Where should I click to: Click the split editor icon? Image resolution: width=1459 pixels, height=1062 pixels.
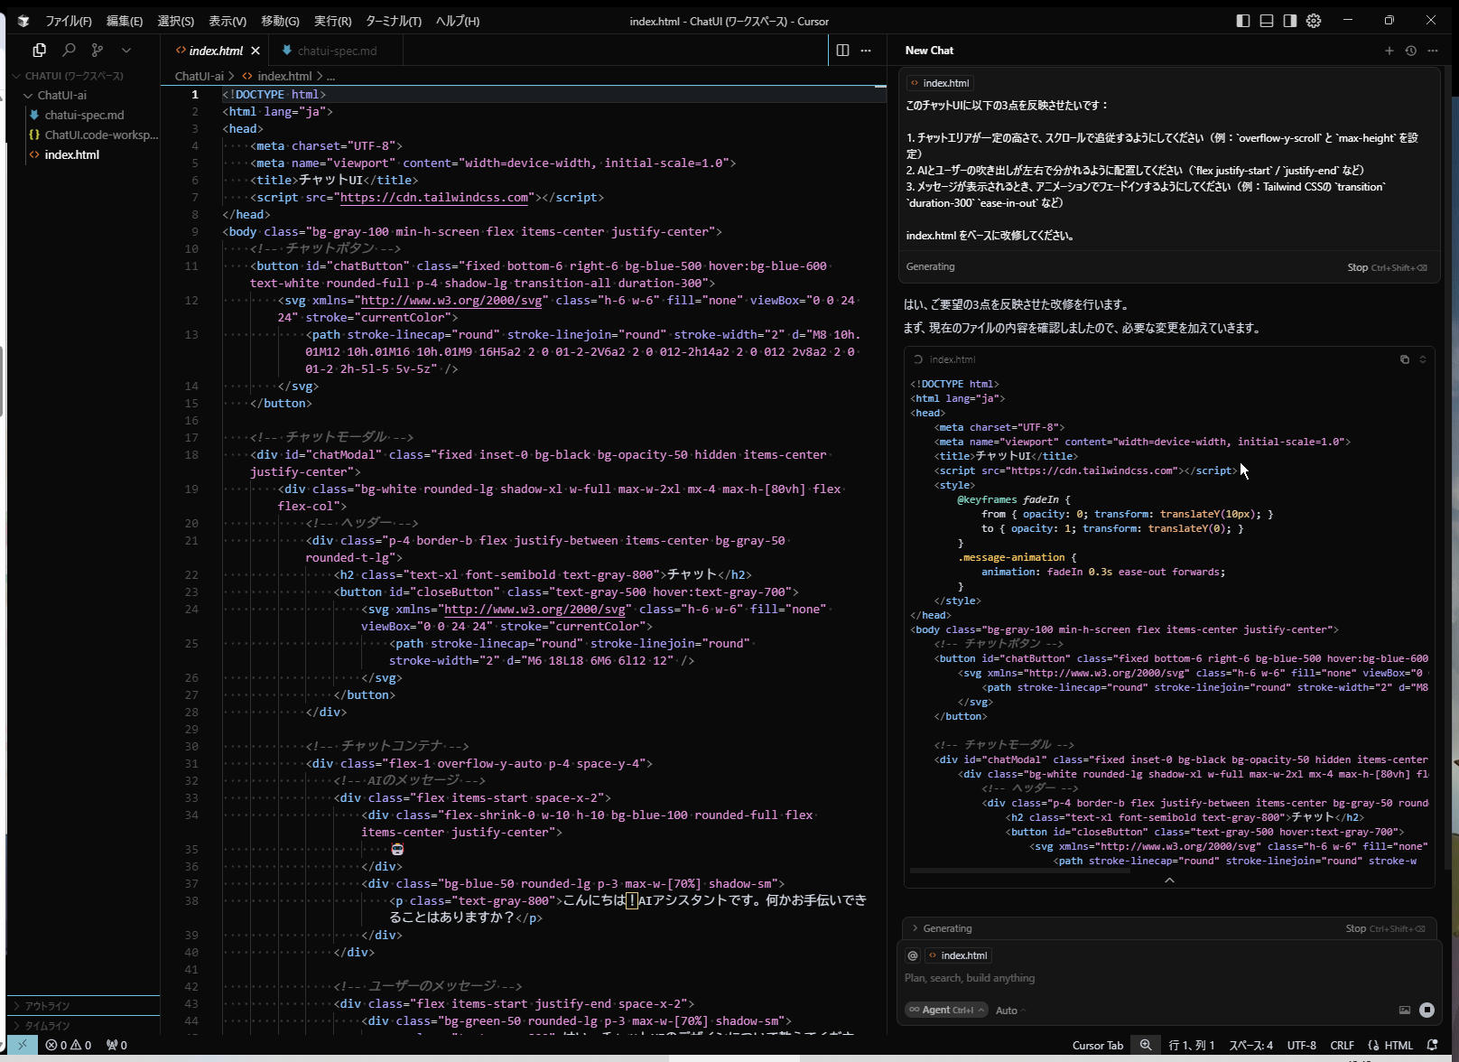click(842, 51)
